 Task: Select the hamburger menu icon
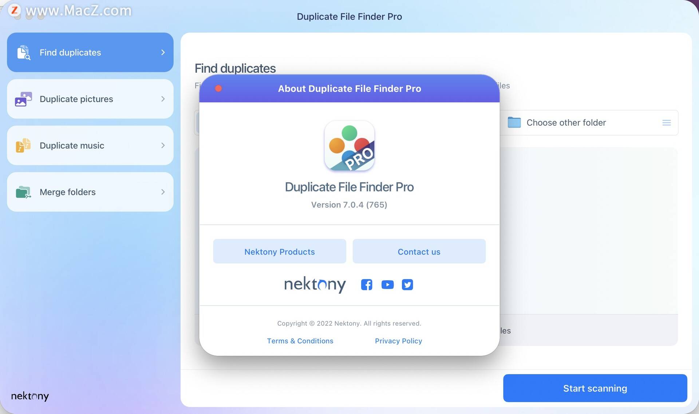point(667,123)
